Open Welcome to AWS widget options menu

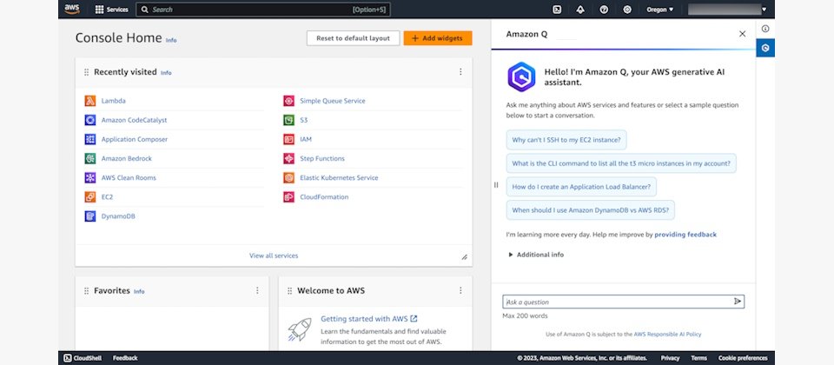[x=460, y=290]
